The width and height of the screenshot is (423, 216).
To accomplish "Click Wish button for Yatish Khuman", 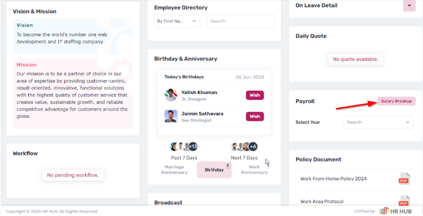I will 255,95.
